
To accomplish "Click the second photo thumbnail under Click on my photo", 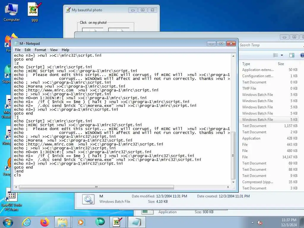I will (119, 30).
